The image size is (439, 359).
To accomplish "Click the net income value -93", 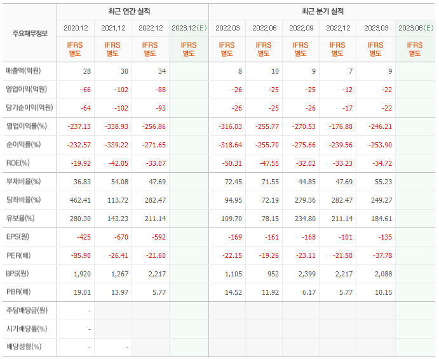I will [161, 108].
